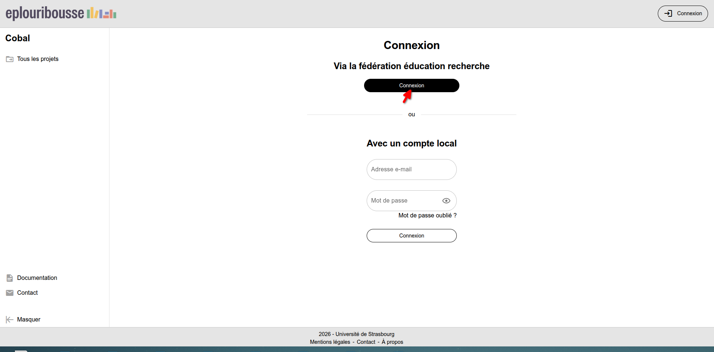This screenshot has height=352, width=714.
Task: Open the footer Contact link
Action: pos(366,342)
